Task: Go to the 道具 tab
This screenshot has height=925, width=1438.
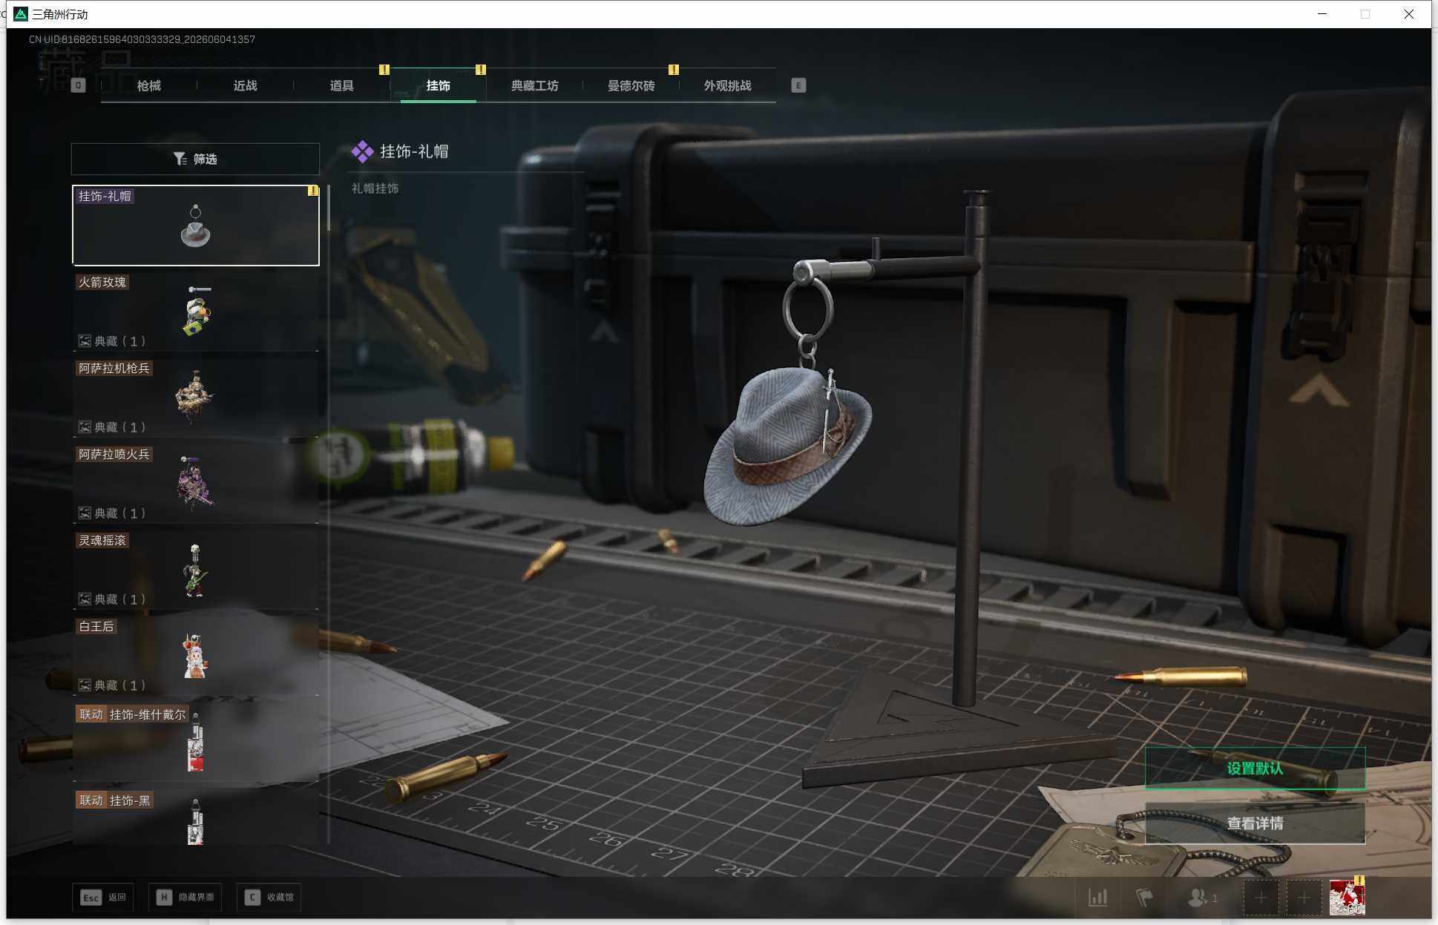Action: (x=342, y=85)
